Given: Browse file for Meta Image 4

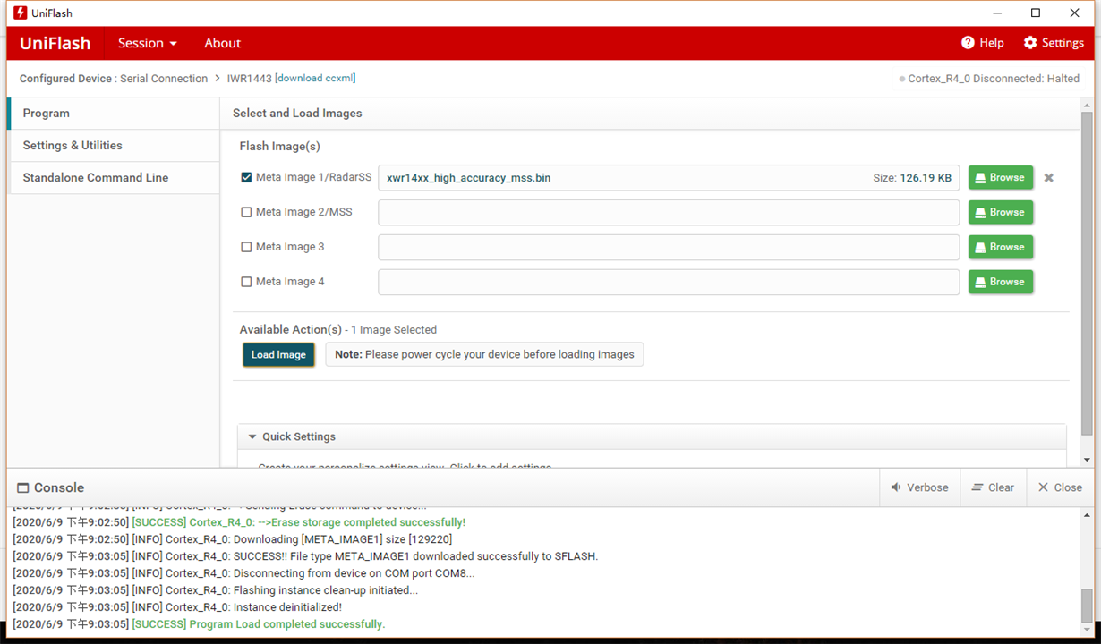Looking at the screenshot, I should click(x=1001, y=282).
